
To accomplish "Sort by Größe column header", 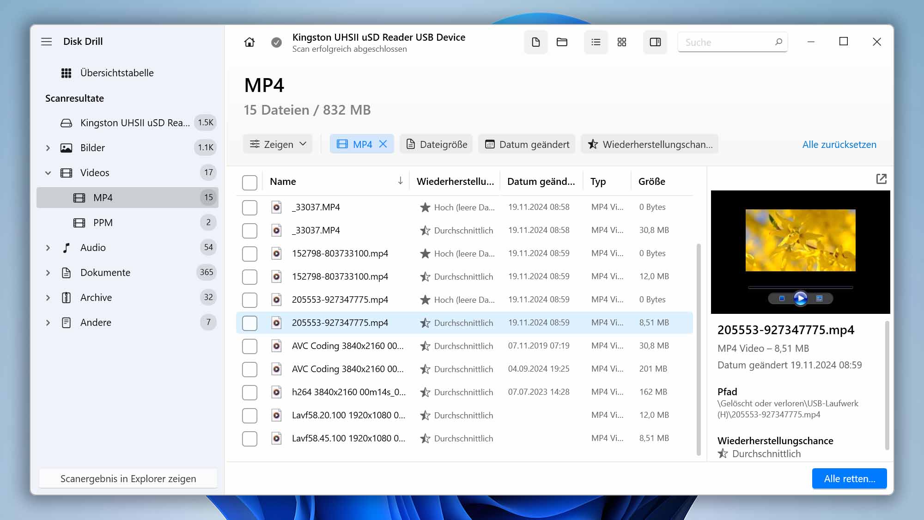I will pos(651,182).
